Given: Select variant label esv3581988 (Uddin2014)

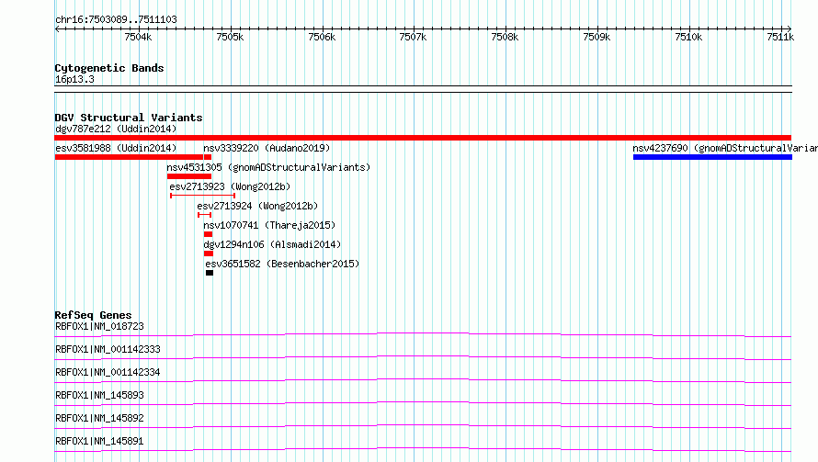Looking at the screenshot, I should point(116,148).
